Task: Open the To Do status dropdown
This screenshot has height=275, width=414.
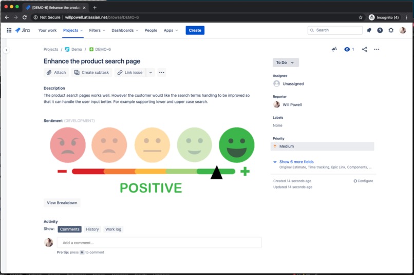Action: point(286,62)
